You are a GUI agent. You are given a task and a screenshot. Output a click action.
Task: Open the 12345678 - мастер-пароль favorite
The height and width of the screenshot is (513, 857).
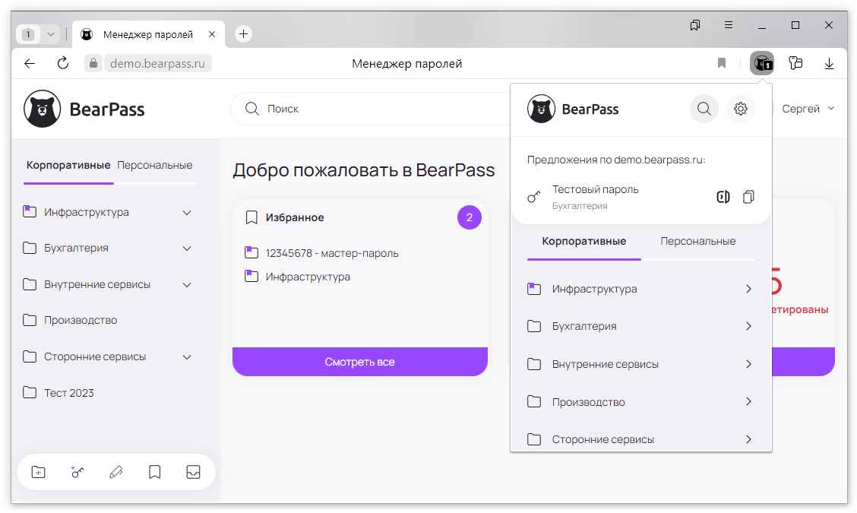click(x=331, y=253)
